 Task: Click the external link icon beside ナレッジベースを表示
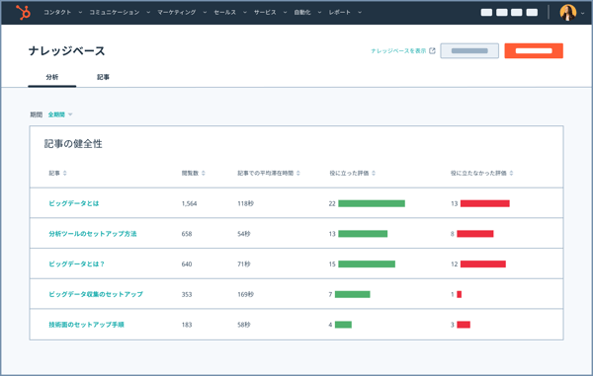click(432, 51)
